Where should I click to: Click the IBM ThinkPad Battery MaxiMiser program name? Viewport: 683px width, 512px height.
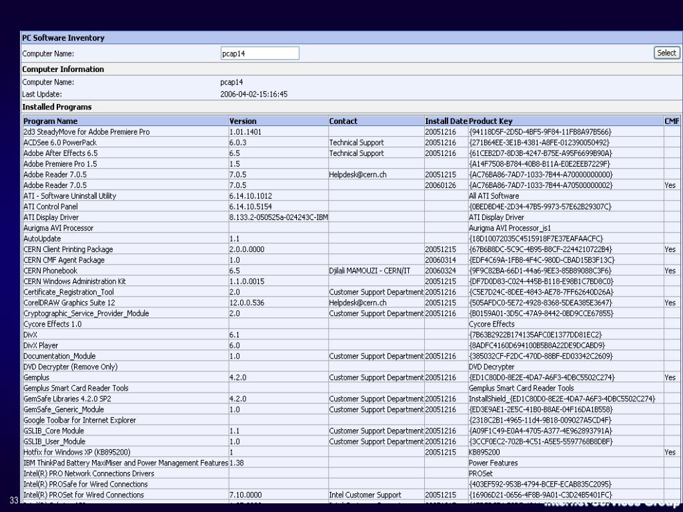[126, 463]
